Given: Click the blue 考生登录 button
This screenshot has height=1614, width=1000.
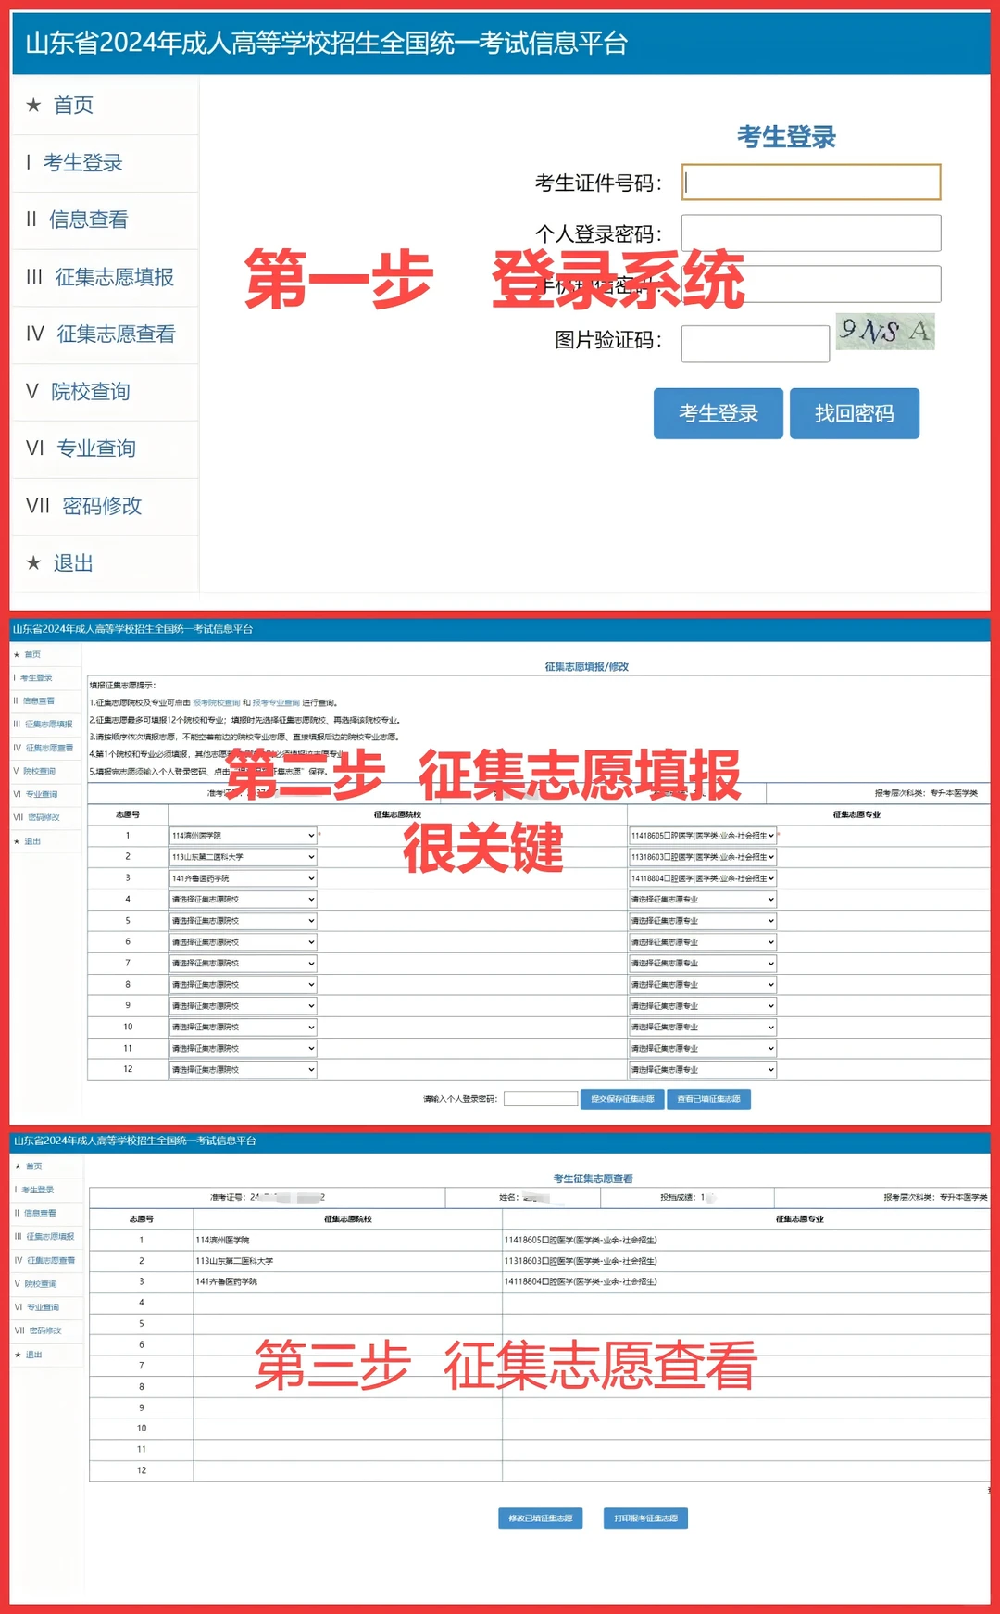Looking at the screenshot, I should [x=719, y=413].
